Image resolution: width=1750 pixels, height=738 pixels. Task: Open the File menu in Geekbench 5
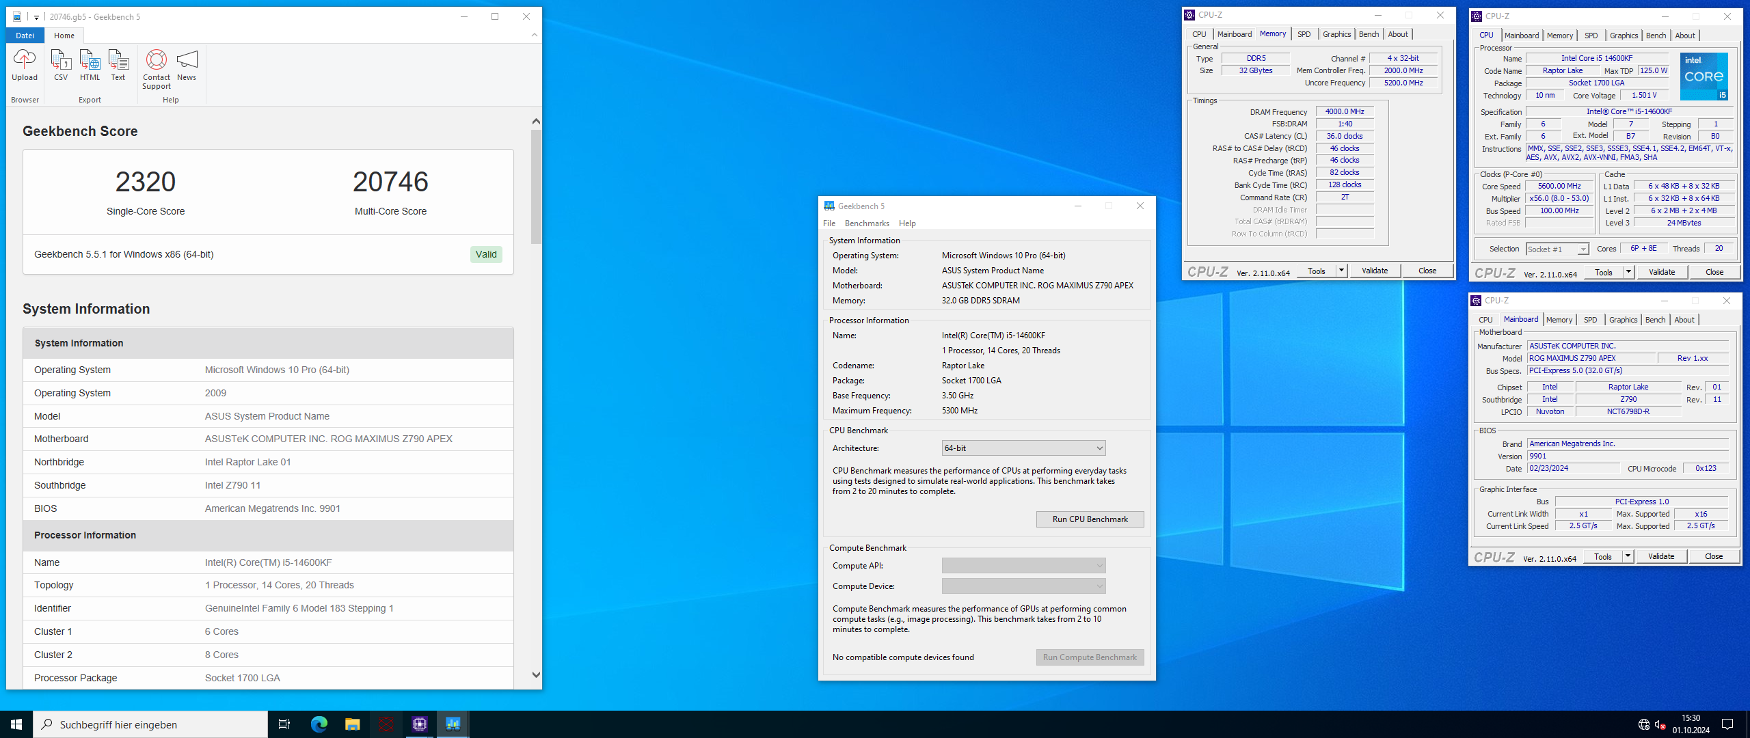coord(829,223)
